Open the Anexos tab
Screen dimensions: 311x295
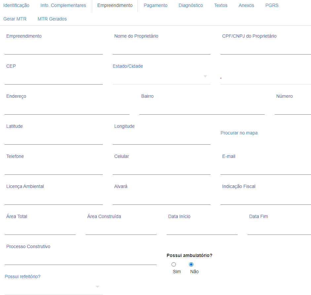tap(246, 5)
